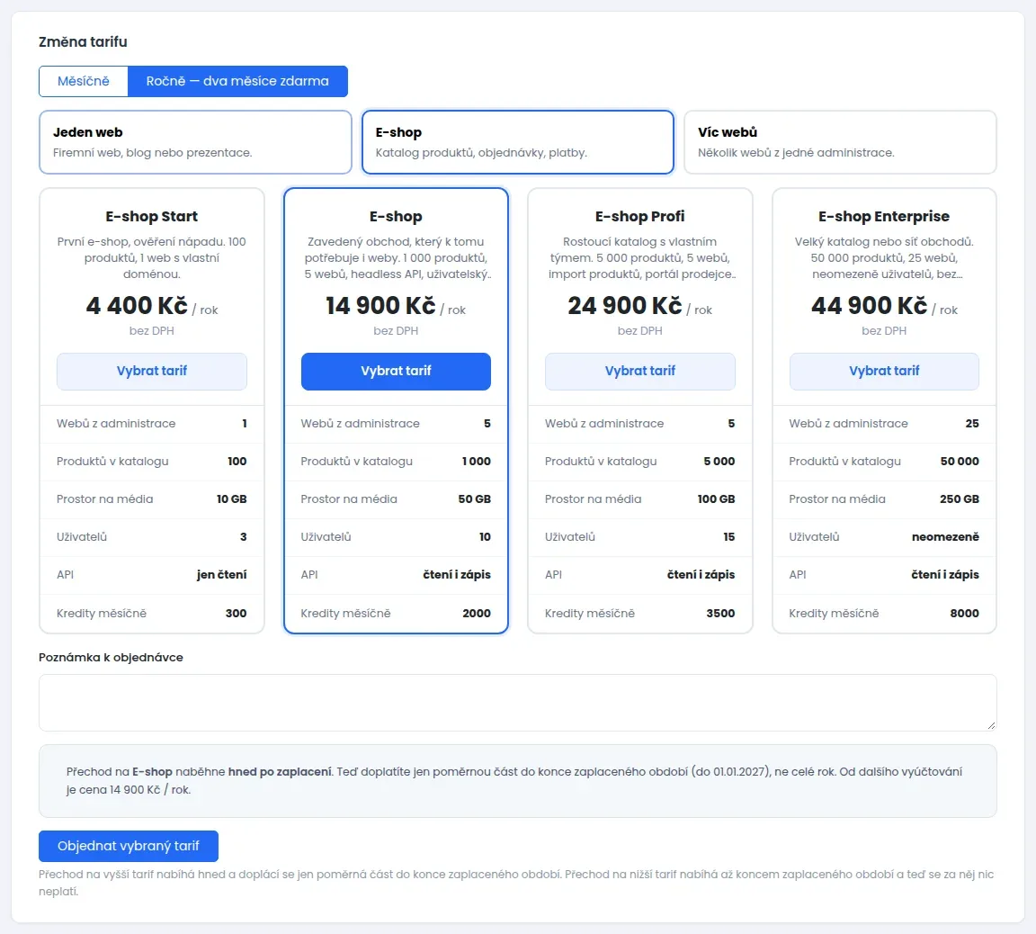The image size is (1036, 934).
Task: Click E-shop Profi description text
Action: pyautogui.click(x=640, y=257)
